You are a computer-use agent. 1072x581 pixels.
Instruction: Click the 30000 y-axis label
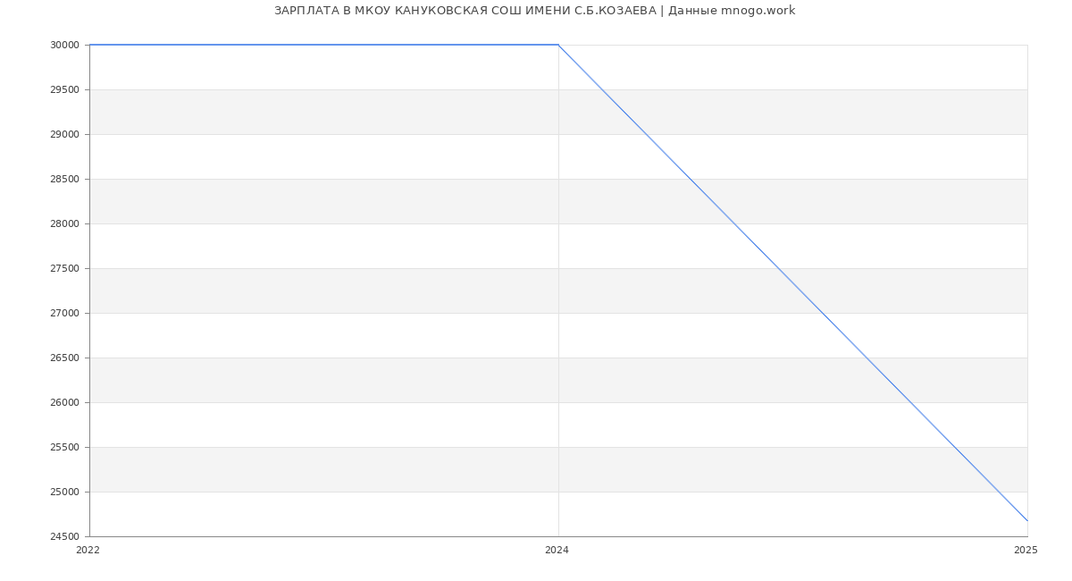pyautogui.click(x=65, y=46)
